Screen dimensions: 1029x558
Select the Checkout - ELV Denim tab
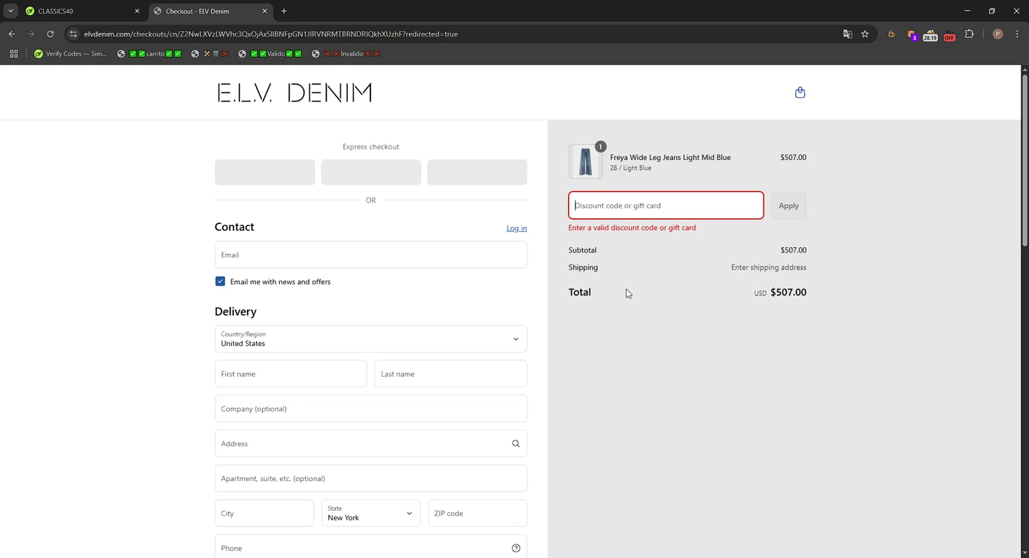pyautogui.click(x=209, y=11)
